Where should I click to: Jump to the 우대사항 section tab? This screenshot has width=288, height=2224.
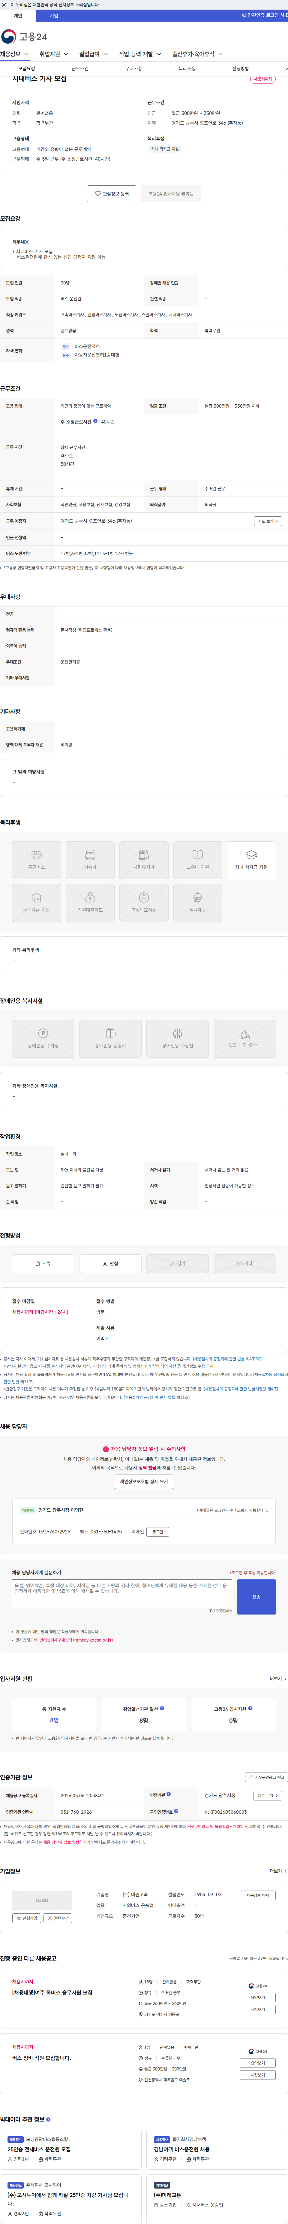click(x=134, y=68)
